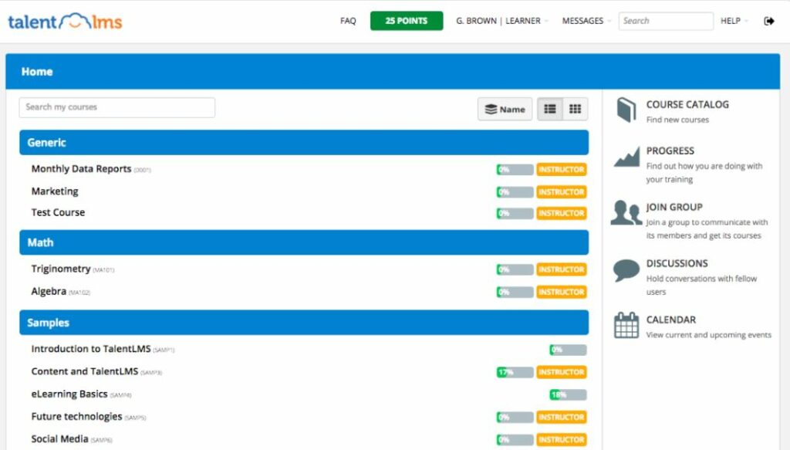The height and width of the screenshot is (450, 790).
Task: Open the Course Catalog link
Action: [687, 104]
